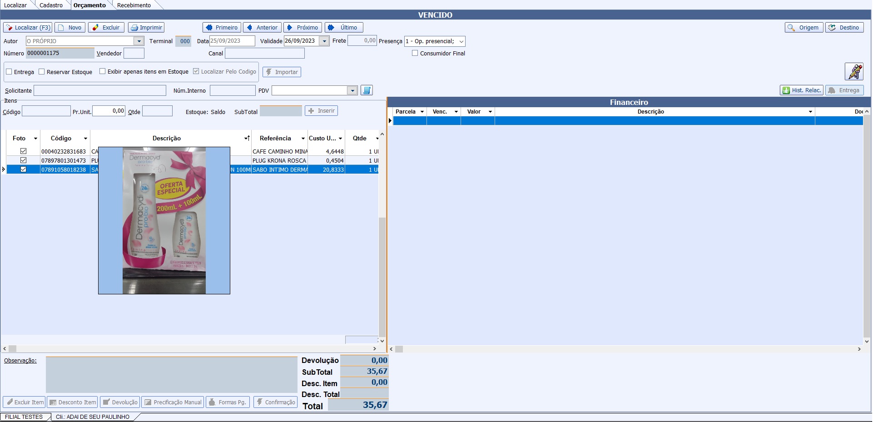Click the Dermacyd product photo
The width and height of the screenshot is (873, 422).
pos(164,220)
